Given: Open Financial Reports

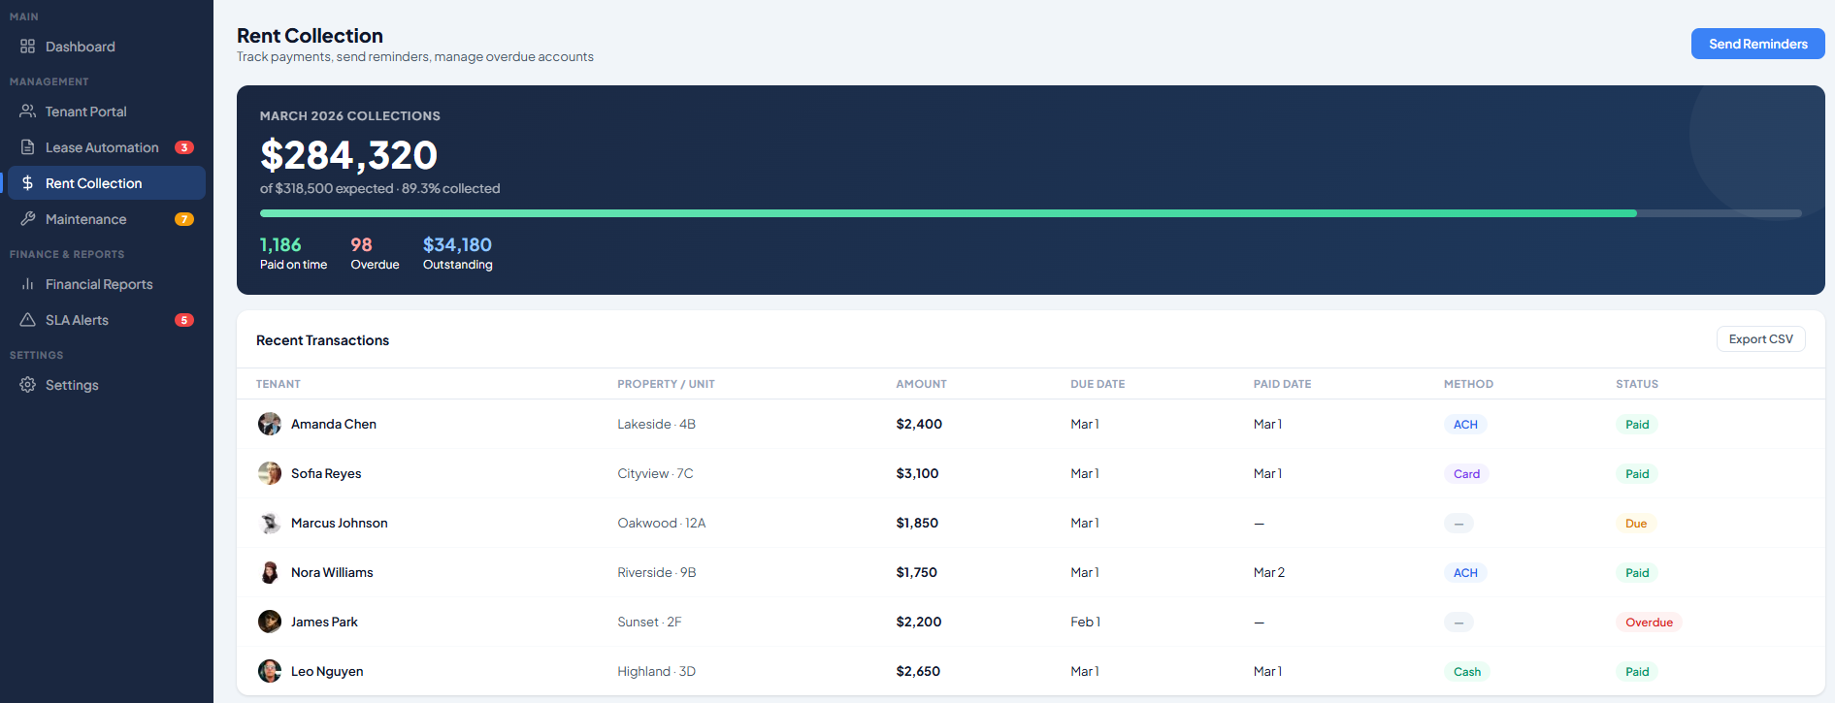Looking at the screenshot, I should pos(107,284).
